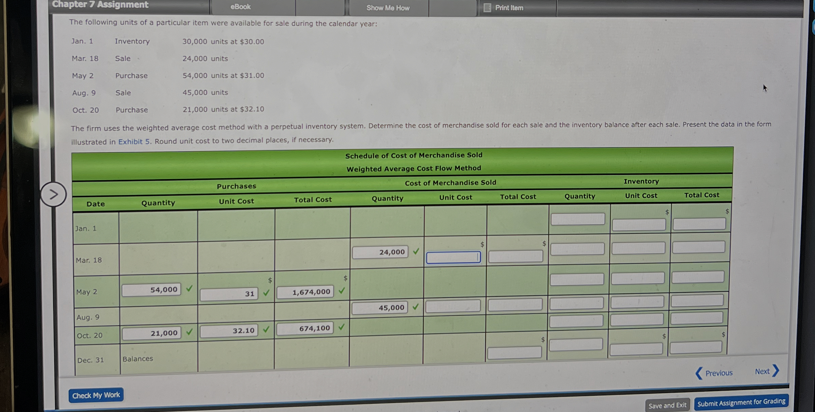Click the Print Item document icon
The image size is (815, 412).
click(x=487, y=8)
